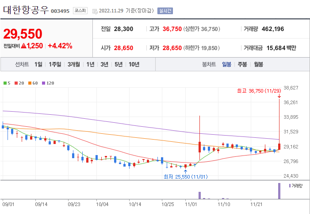Click the 10/14 date axis label
This screenshot has height=214, width=310.
click(135, 204)
